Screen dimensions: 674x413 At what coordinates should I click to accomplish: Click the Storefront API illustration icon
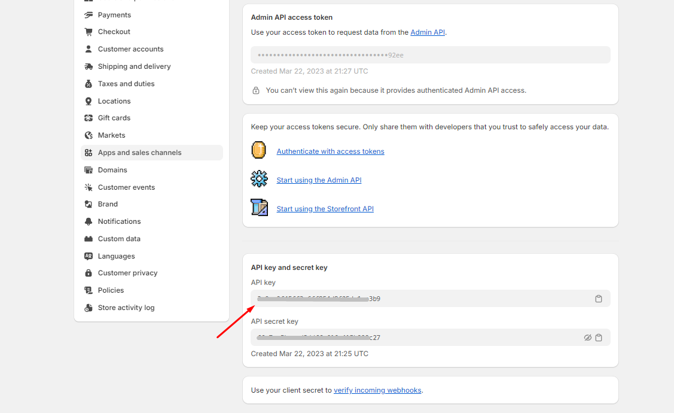pos(259,208)
